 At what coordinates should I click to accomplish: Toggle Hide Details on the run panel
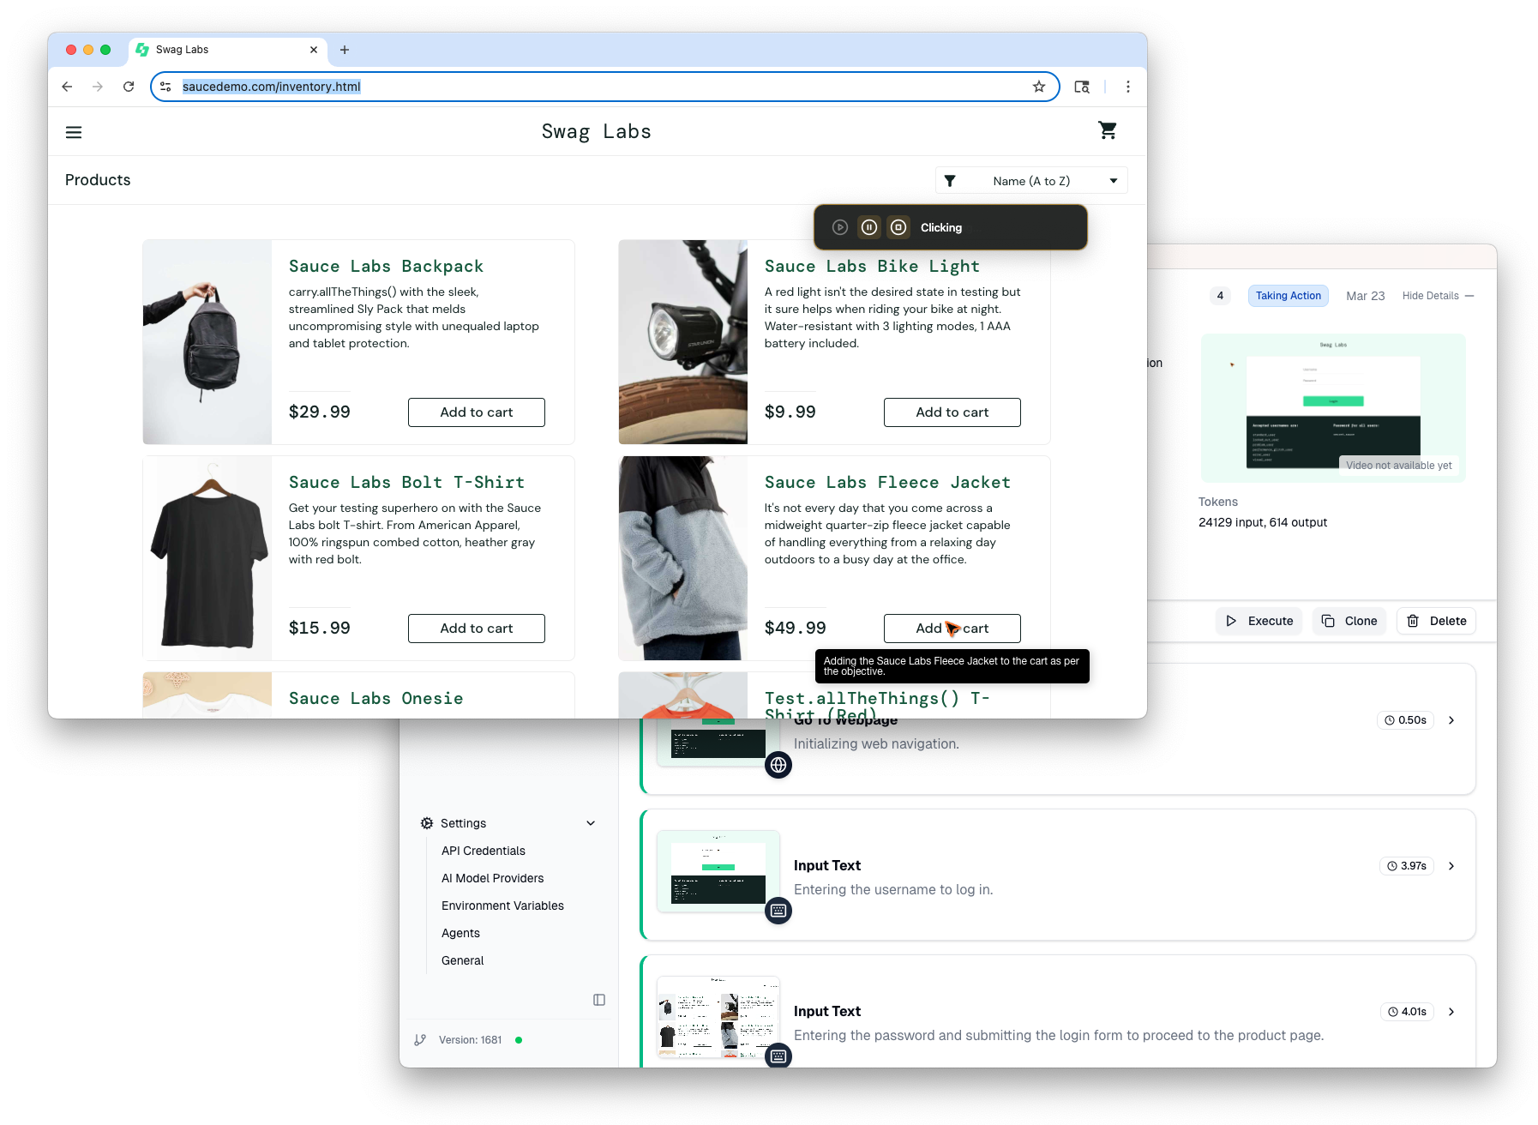click(1430, 295)
